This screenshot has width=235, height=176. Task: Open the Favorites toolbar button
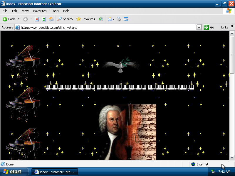coord(85,19)
